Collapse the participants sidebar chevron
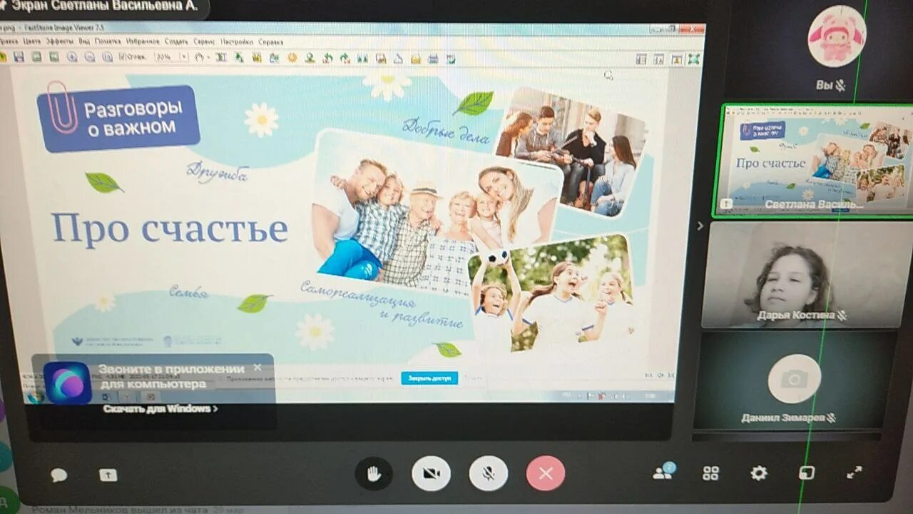Image resolution: width=913 pixels, height=514 pixels. 700,226
